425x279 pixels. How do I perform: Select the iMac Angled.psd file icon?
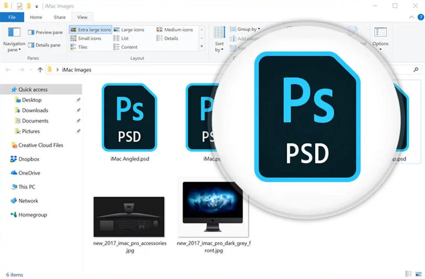pos(130,117)
